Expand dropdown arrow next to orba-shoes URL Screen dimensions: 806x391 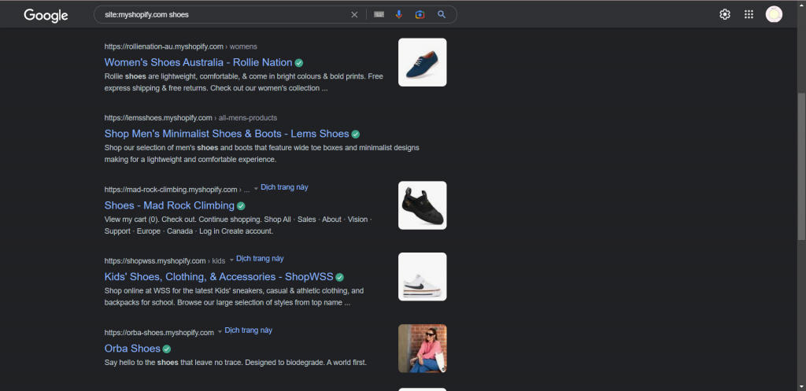[220, 332]
